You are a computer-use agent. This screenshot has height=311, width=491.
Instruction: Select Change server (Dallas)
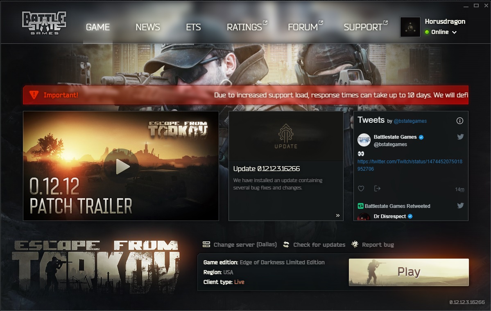coord(245,245)
